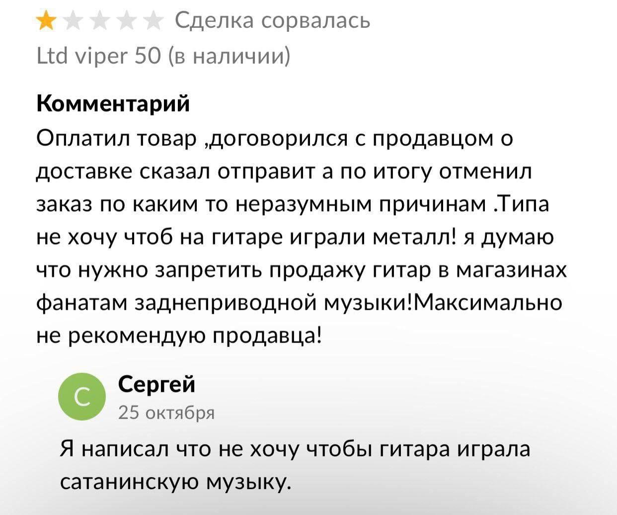617x515 pixels.
Task: Click the "Комментарий" heading
Action: [x=113, y=103]
